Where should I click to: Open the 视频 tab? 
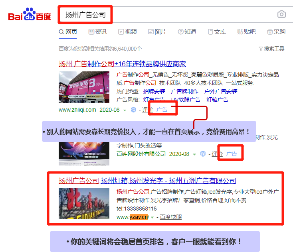(128, 32)
